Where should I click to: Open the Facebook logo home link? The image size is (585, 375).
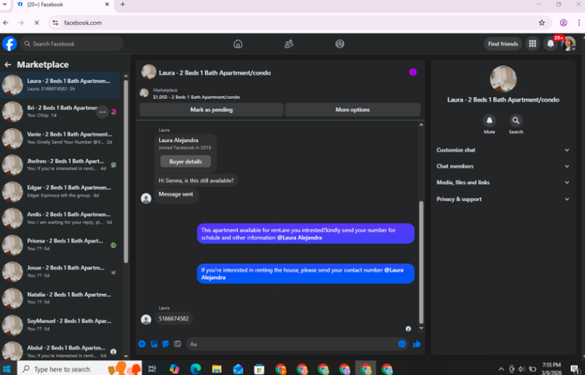pos(9,44)
